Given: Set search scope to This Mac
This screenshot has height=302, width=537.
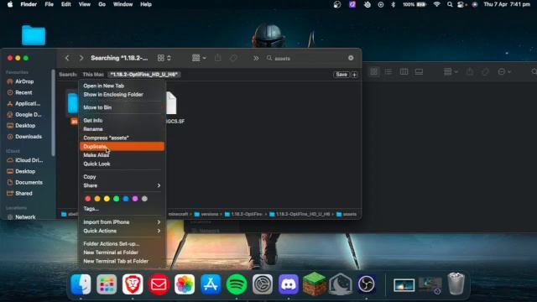Looking at the screenshot, I should click(93, 75).
